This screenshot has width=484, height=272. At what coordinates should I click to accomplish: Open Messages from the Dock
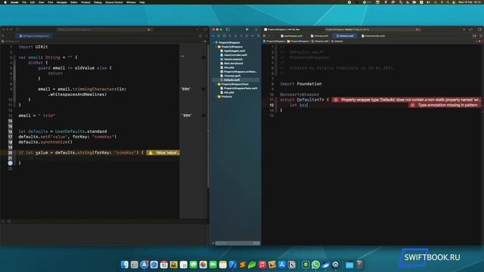click(194, 264)
